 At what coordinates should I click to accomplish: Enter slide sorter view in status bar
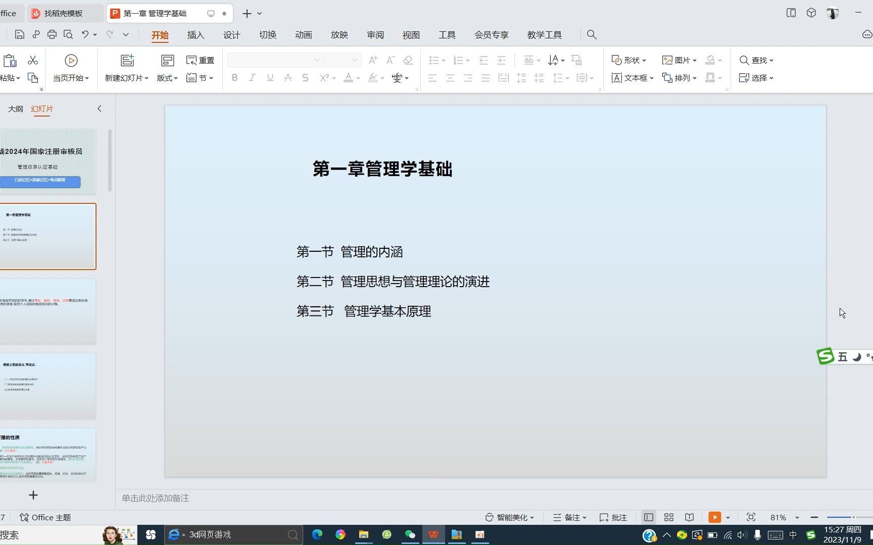[668, 517]
